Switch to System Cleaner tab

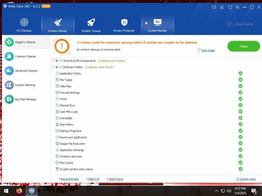[58, 25]
